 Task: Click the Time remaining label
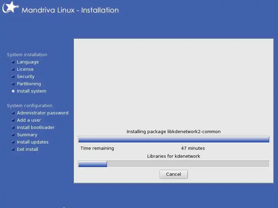tap(97, 148)
